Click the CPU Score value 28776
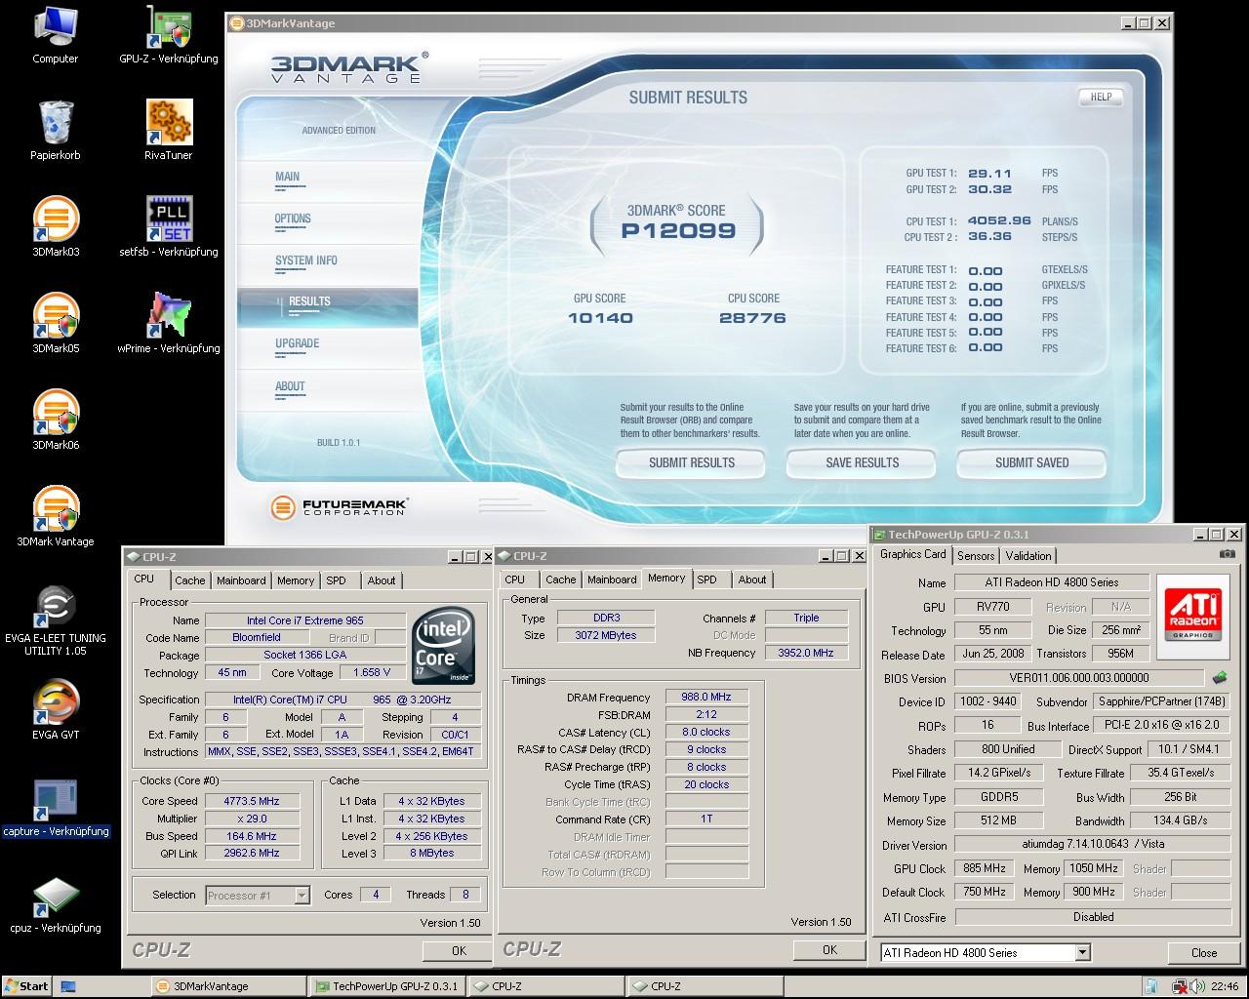Image resolution: width=1249 pixels, height=999 pixels. (752, 318)
